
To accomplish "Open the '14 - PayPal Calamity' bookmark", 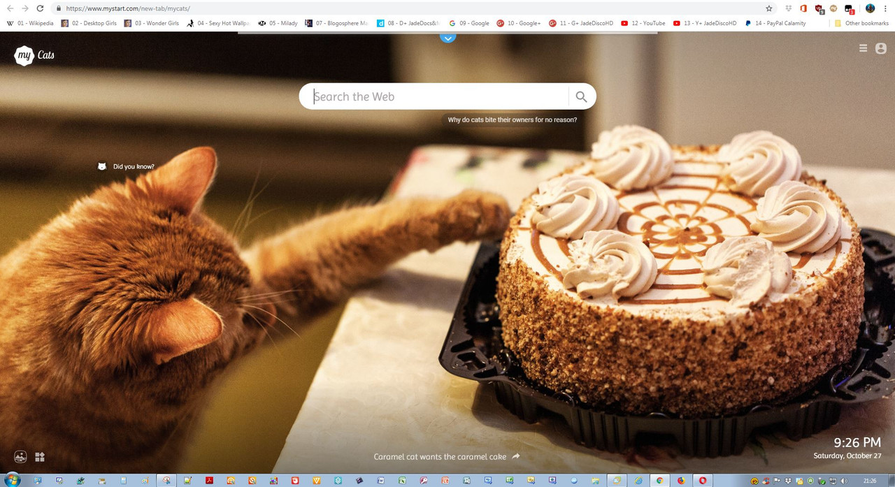I will [x=775, y=23].
